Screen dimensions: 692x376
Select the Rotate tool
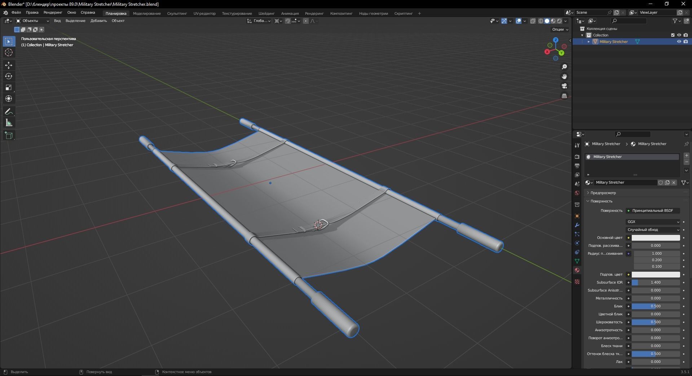point(9,76)
